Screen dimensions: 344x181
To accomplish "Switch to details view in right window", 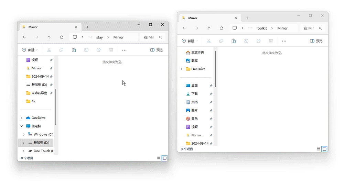I will point(319,149).
